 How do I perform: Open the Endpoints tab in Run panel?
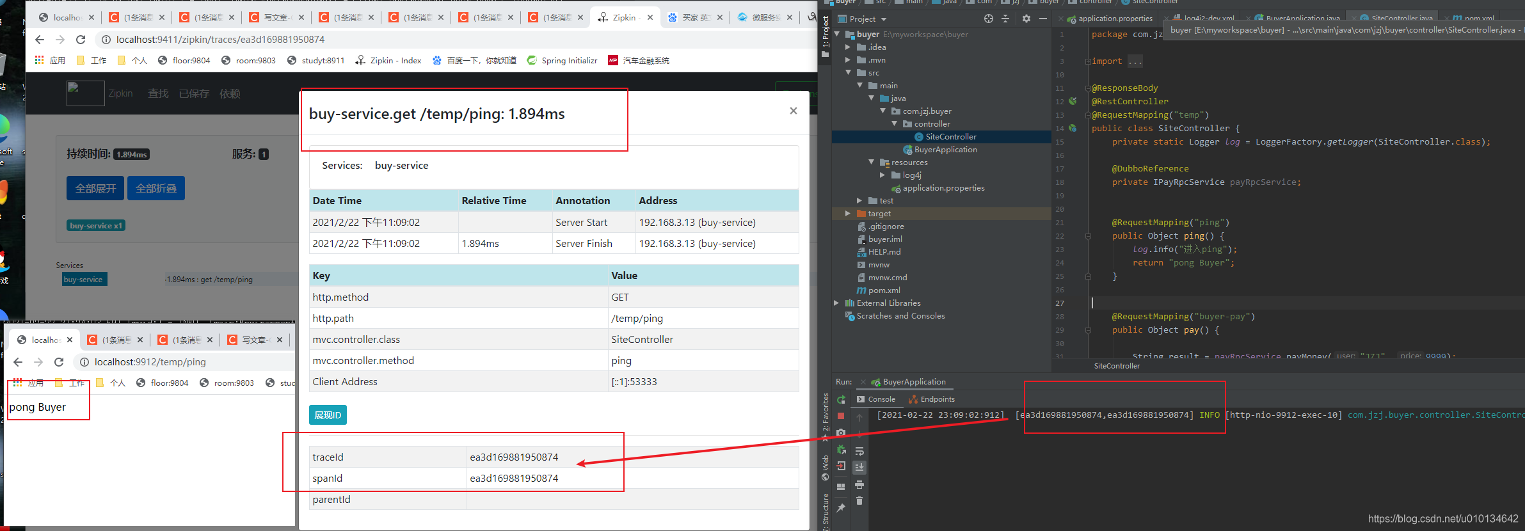point(932,399)
